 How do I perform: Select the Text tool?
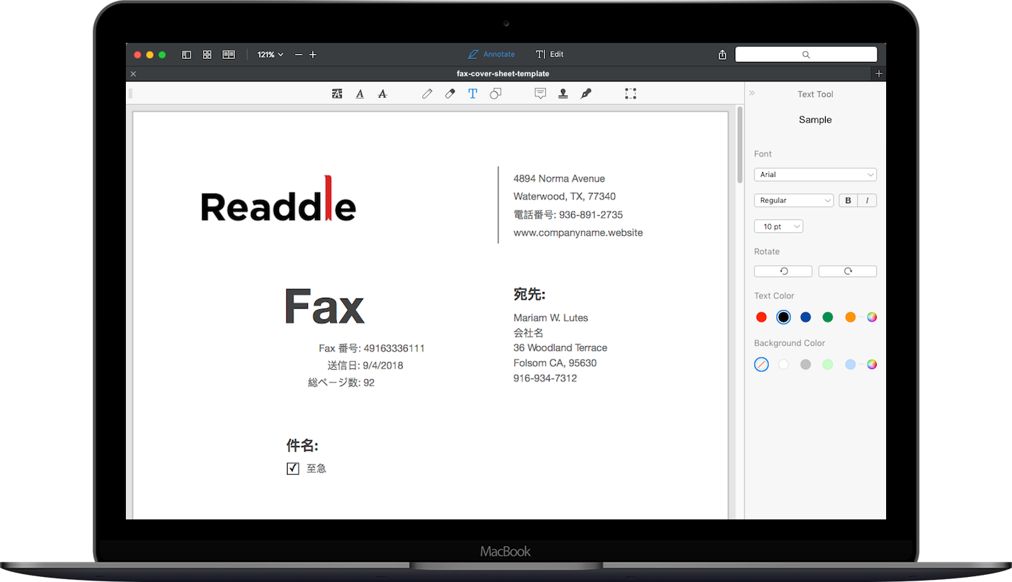[x=473, y=94]
